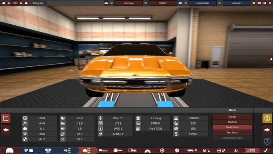Click the 9999.0 emissions value

click(155, 123)
